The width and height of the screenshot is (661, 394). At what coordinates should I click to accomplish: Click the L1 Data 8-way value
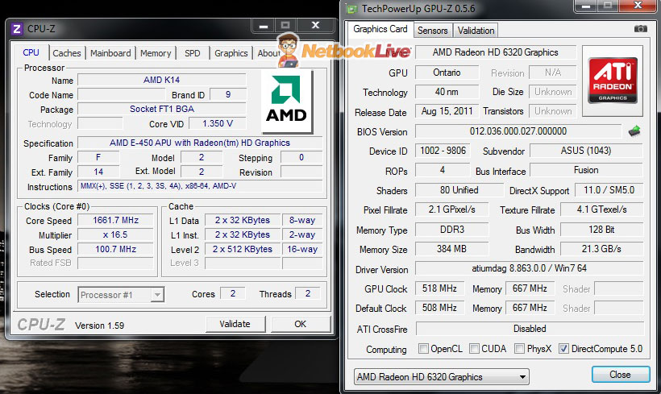302,220
